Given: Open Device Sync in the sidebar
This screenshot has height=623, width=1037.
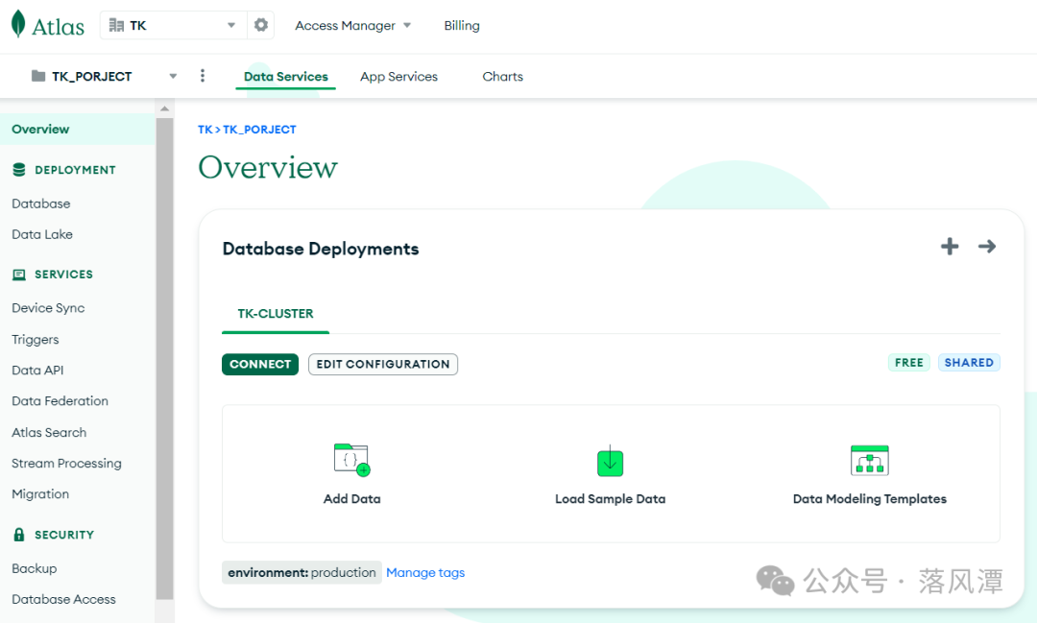Looking at the screenshot, I should (x=48, y=307).
